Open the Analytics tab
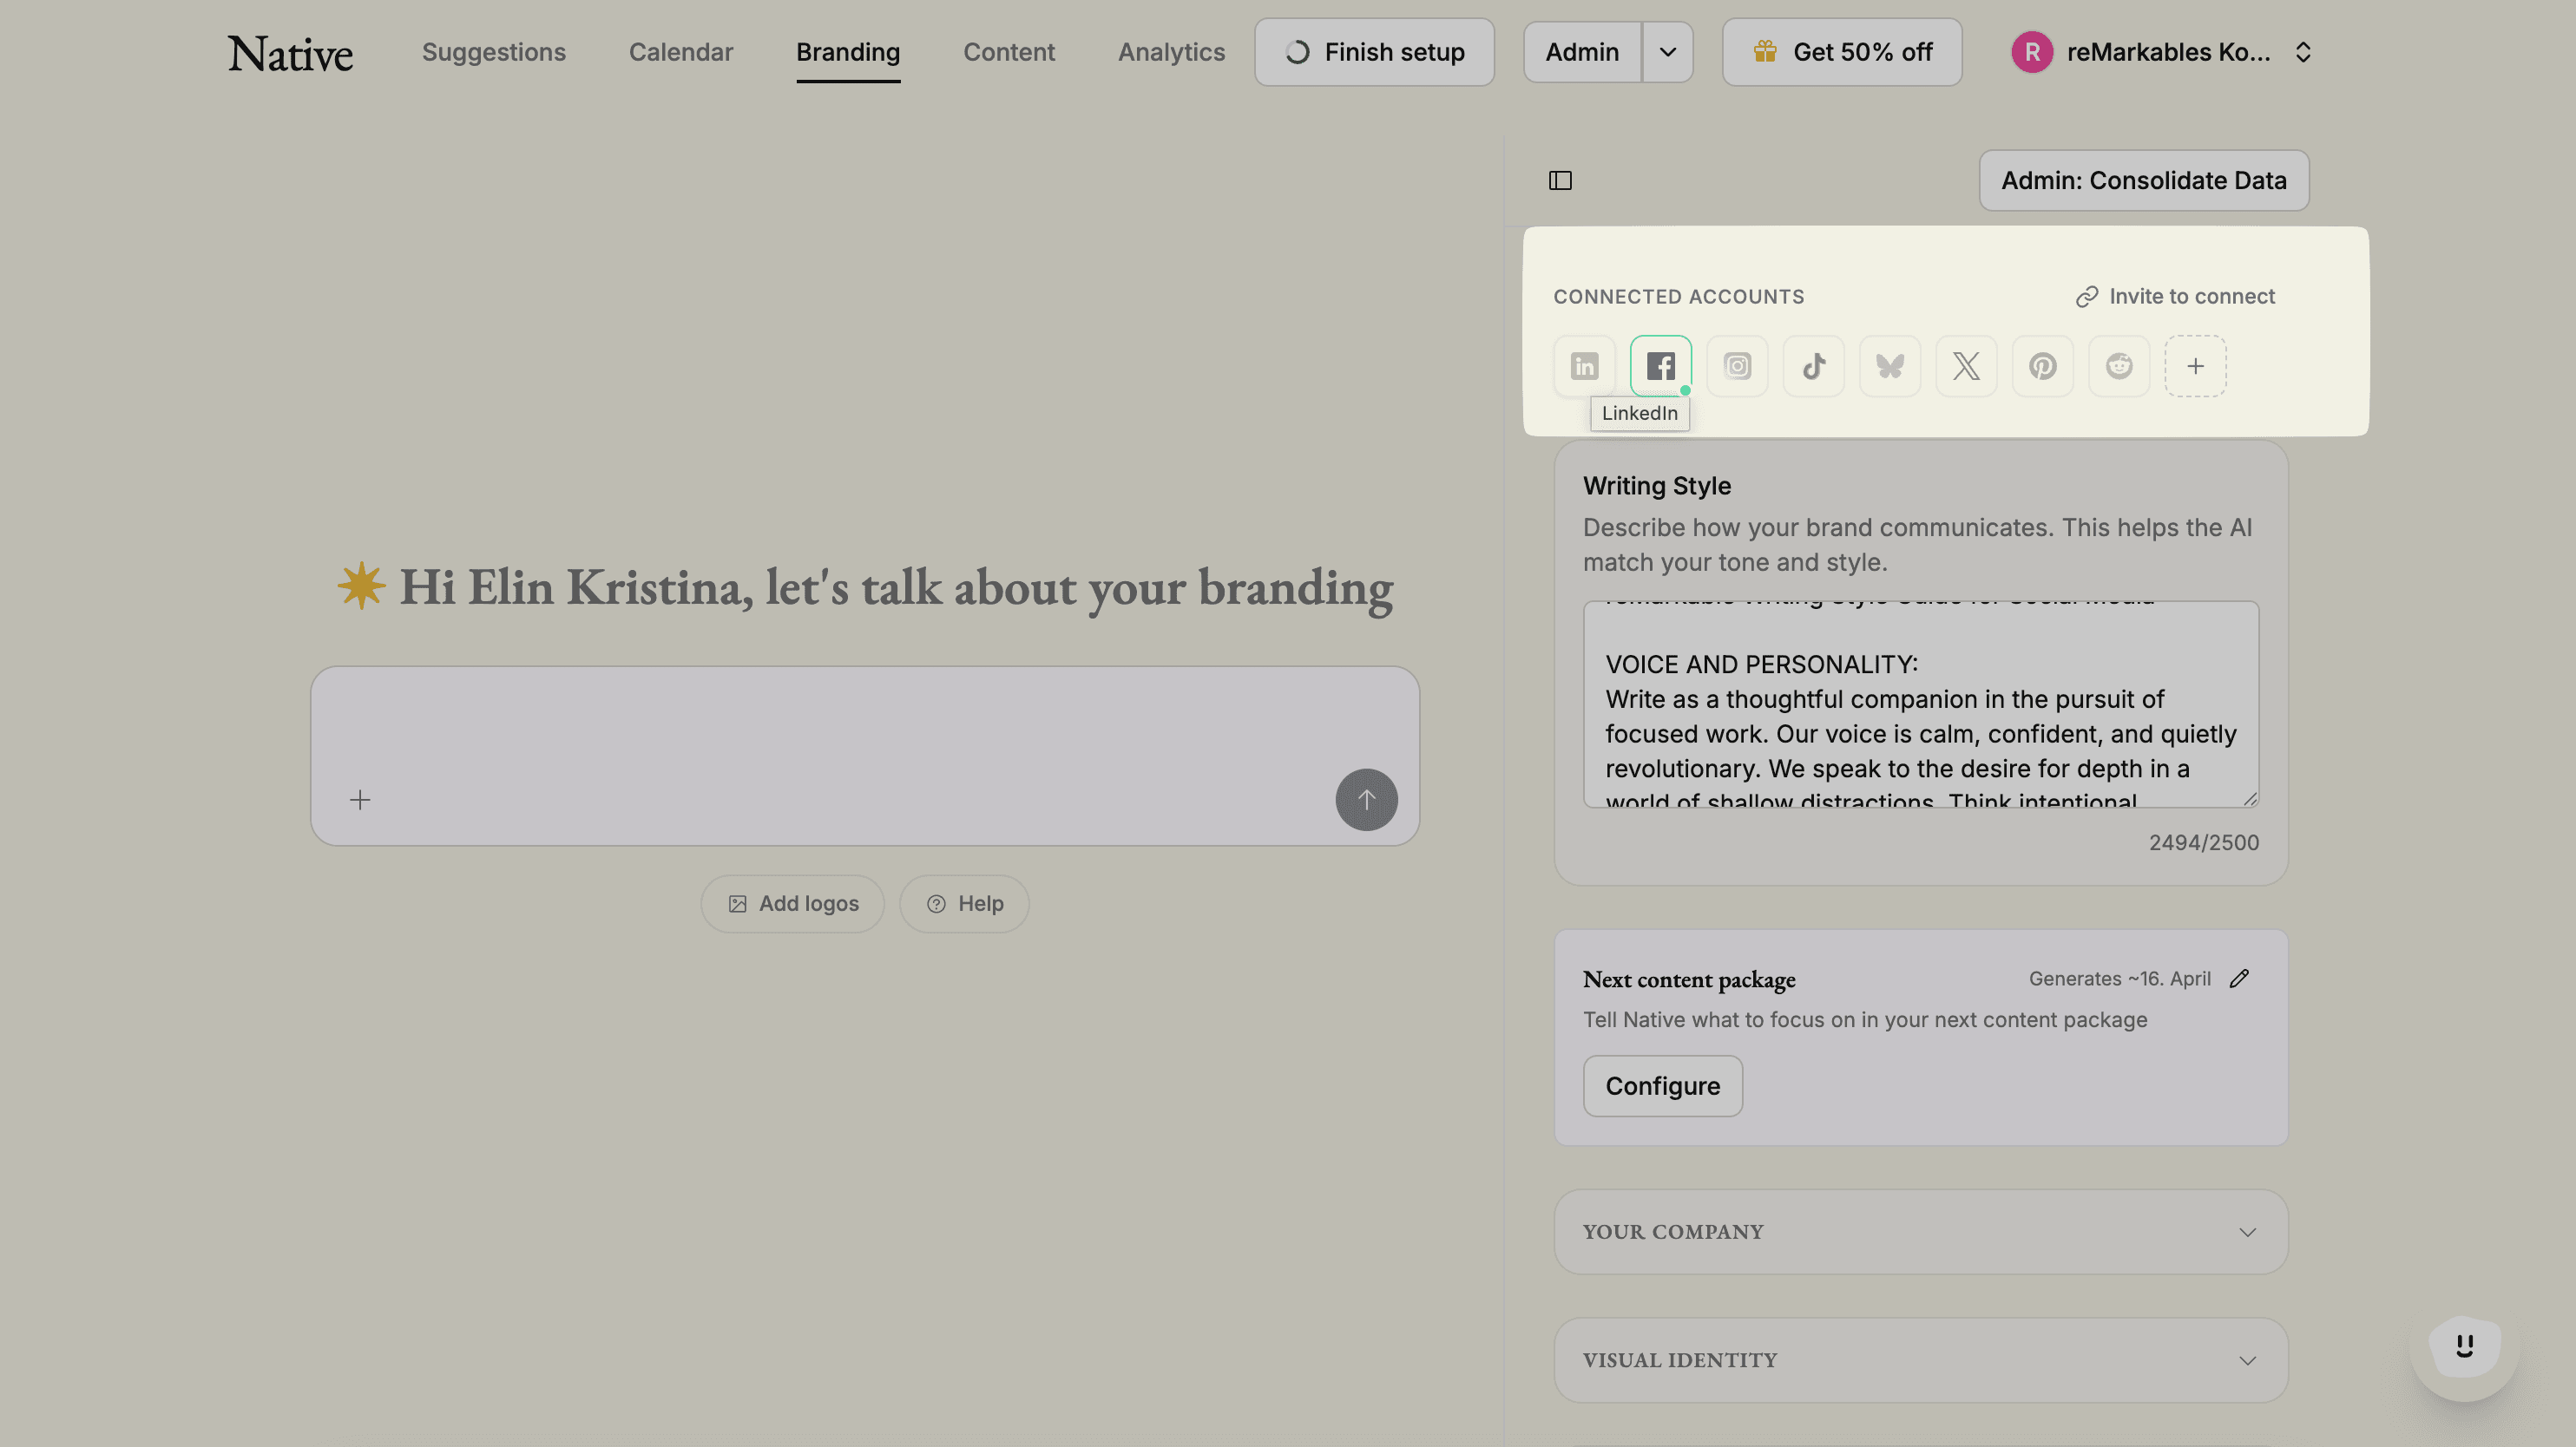The width and height of the screenshot is (2576, 1447). (1171, 52)
